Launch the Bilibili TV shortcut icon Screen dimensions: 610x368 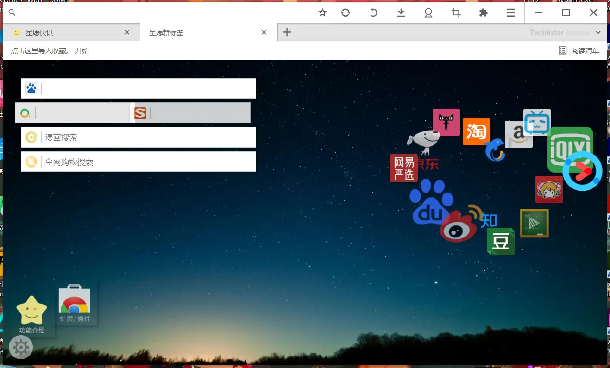point(537,121)
